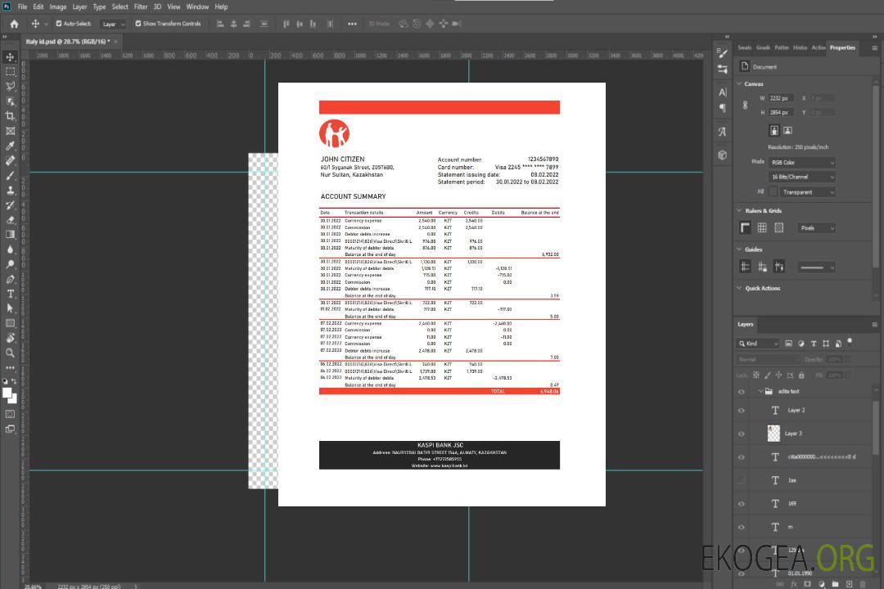The height and width of the screenshot is (589, 884).
Task: Choose the Eyedropper tool
Action: point(10,146)
